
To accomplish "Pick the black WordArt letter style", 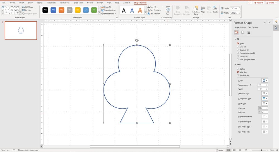I will point(124,11).
